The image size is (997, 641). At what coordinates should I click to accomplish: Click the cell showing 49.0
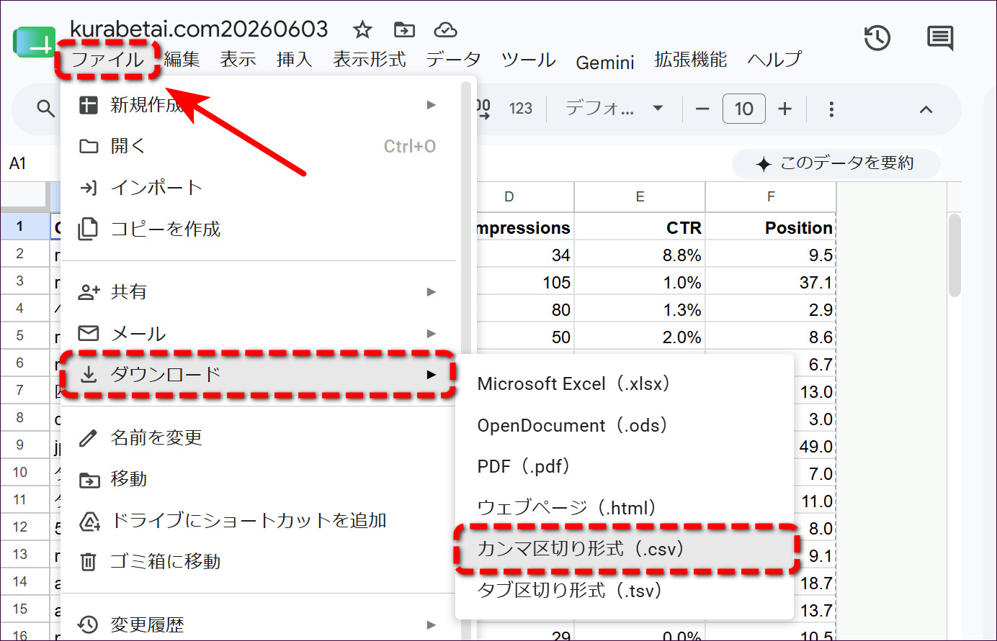click(x=814, y=446)
